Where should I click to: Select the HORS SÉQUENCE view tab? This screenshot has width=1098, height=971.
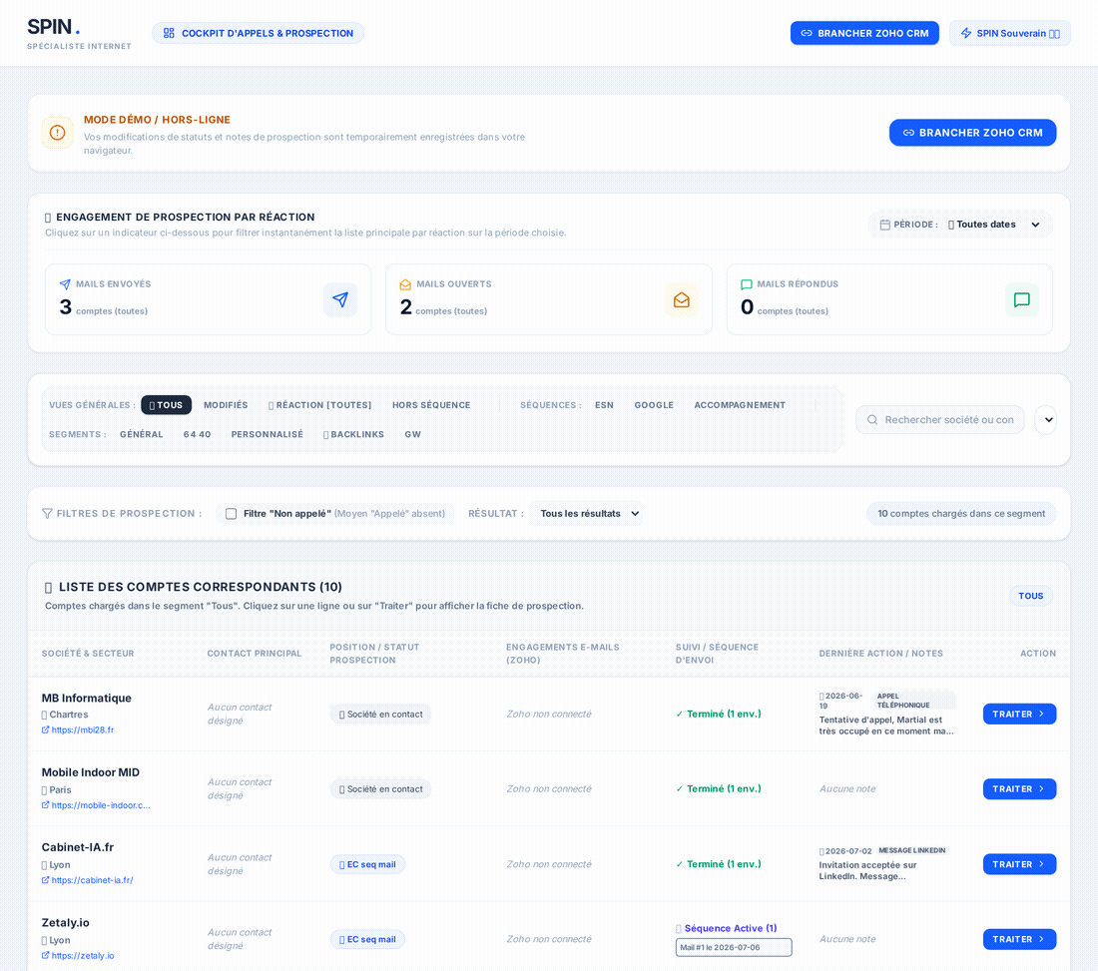pos(431,404)
